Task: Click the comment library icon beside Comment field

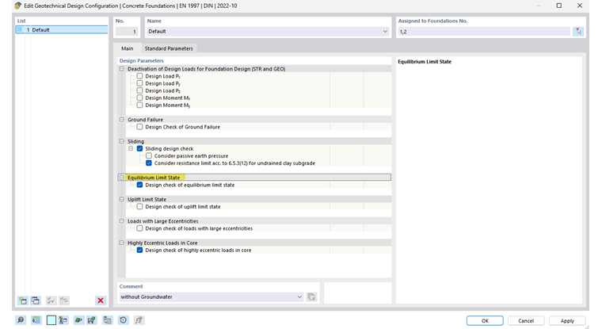Action: [312, 296]
